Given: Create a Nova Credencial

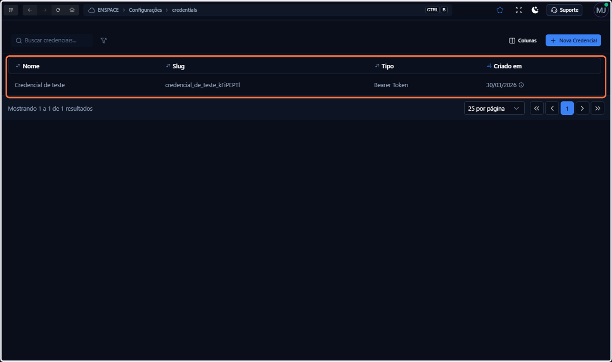Looking at the screenshot, I should point(573,40).
